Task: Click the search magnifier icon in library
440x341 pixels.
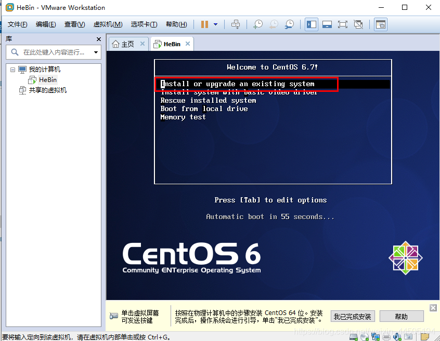Action: pyautogui.click(x=15, y=52)
